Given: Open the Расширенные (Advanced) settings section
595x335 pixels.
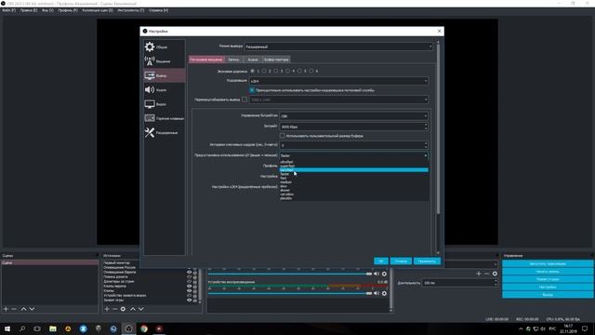Looking at the screenshot, I should point(164,132).
